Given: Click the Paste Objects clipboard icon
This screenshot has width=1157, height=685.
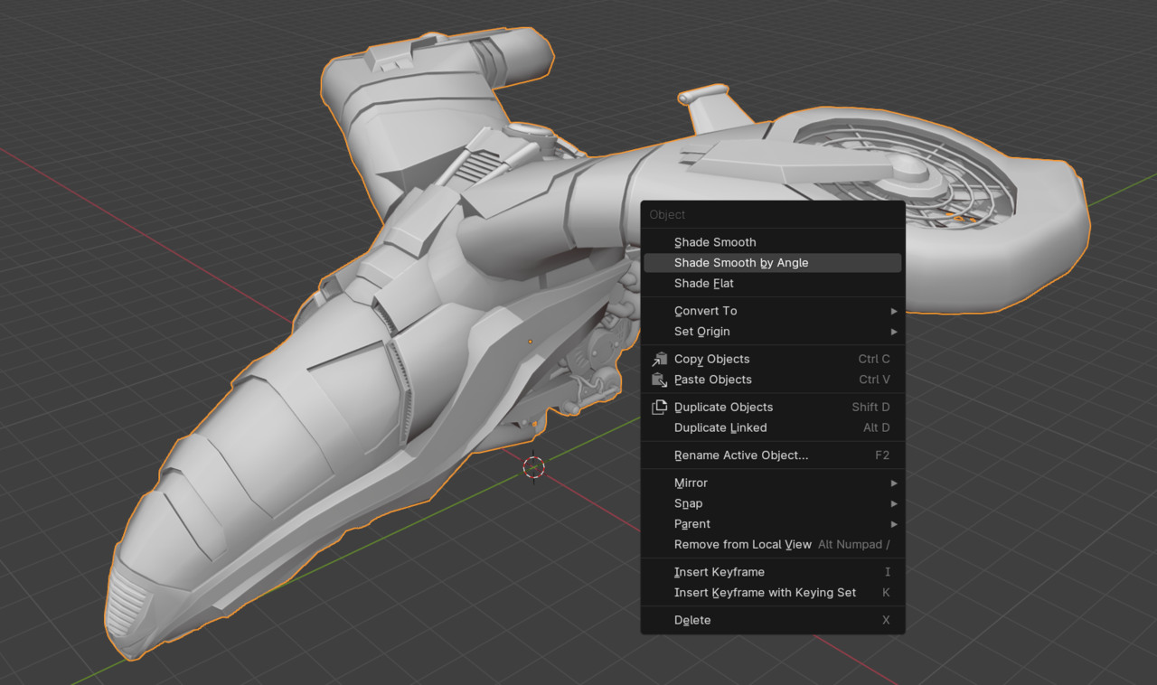Looking at the screenshot, I should click(x=660, y=380).
